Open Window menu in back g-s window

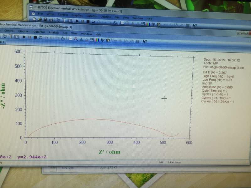pos(137,18)
